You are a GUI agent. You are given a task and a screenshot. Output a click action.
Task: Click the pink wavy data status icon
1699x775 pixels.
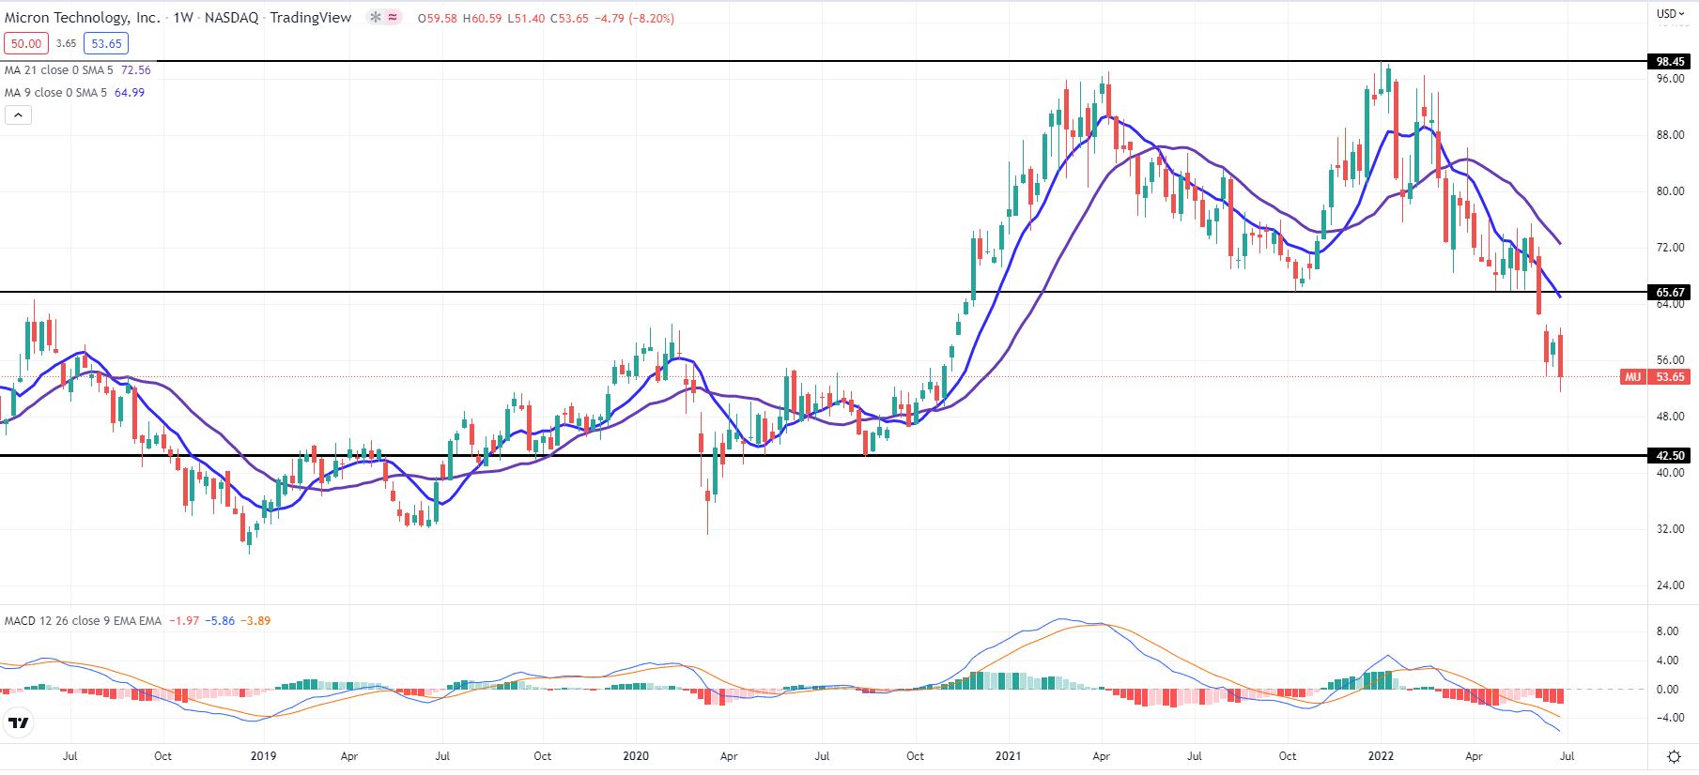(393, 18)
